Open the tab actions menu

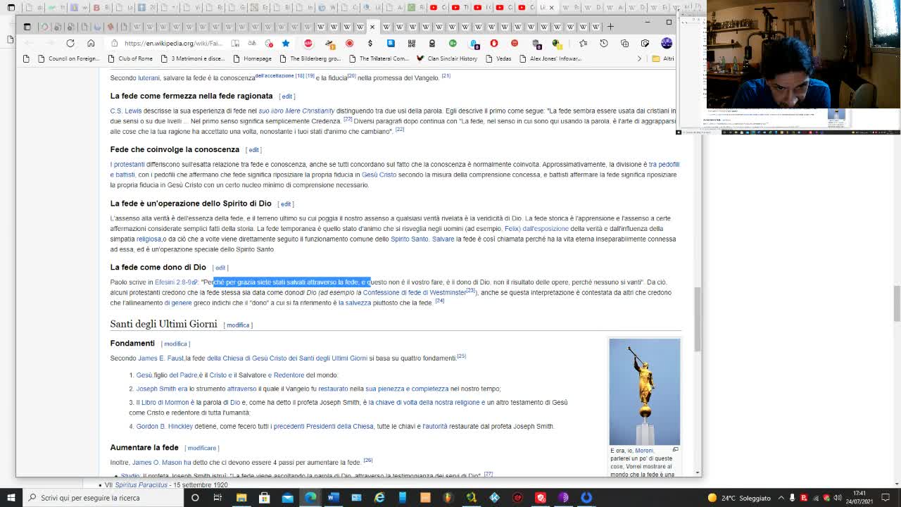pos(27,27)
